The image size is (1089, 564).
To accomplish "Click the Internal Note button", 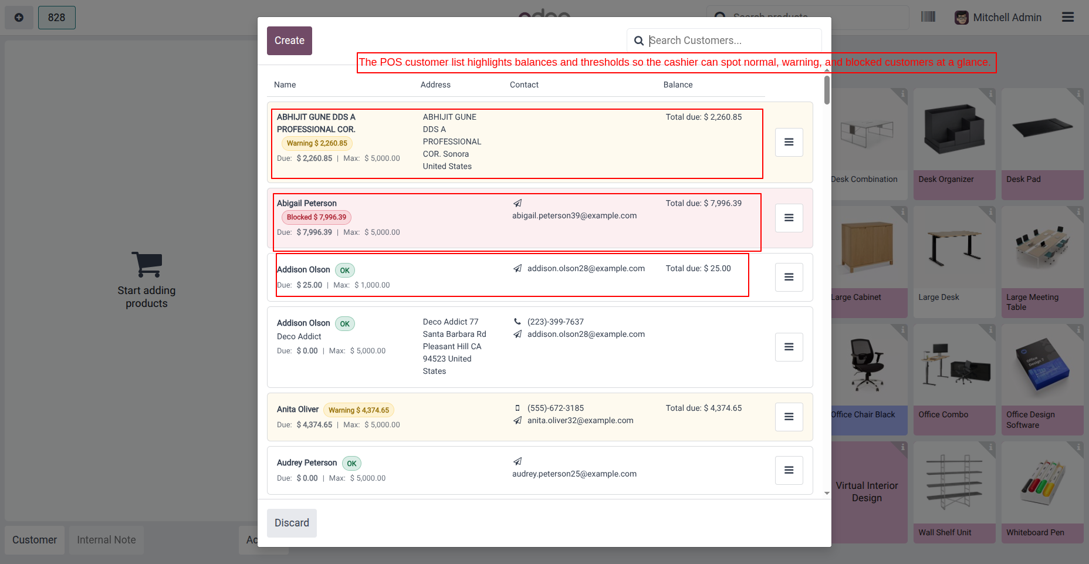I will (106, 540).
